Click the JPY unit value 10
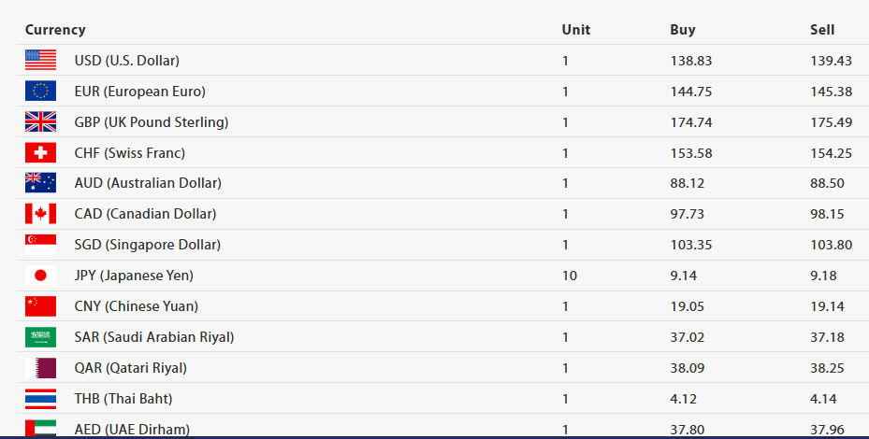Viewport: 869px width, 439px height. pos(570,276)
